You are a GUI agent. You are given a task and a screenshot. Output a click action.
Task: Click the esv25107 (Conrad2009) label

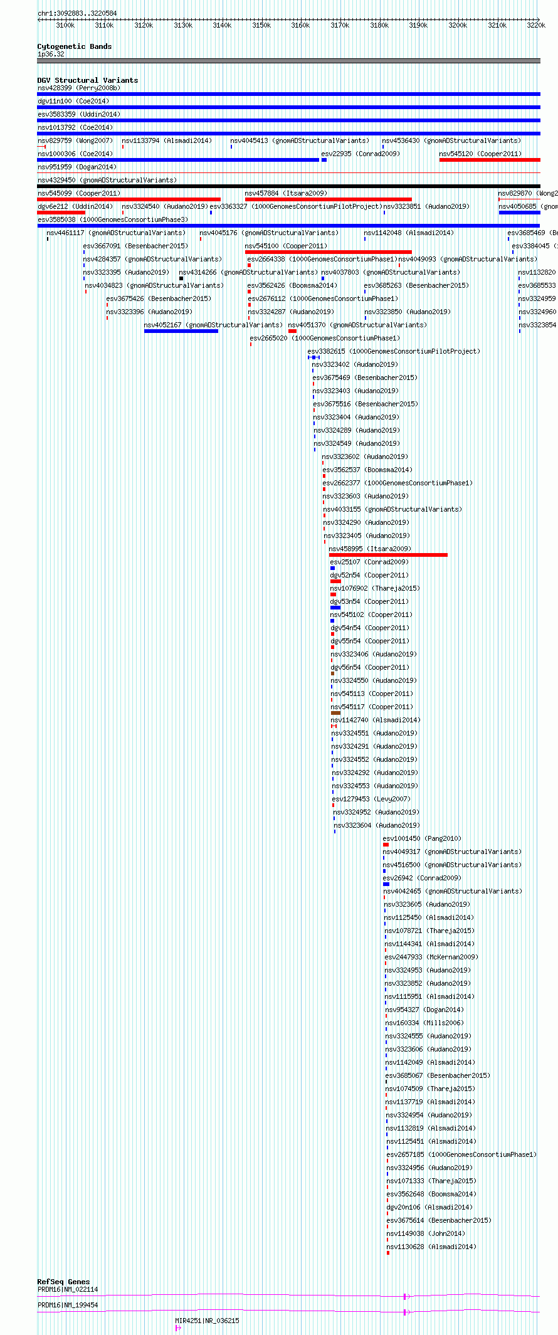click(x=369, y=562)
